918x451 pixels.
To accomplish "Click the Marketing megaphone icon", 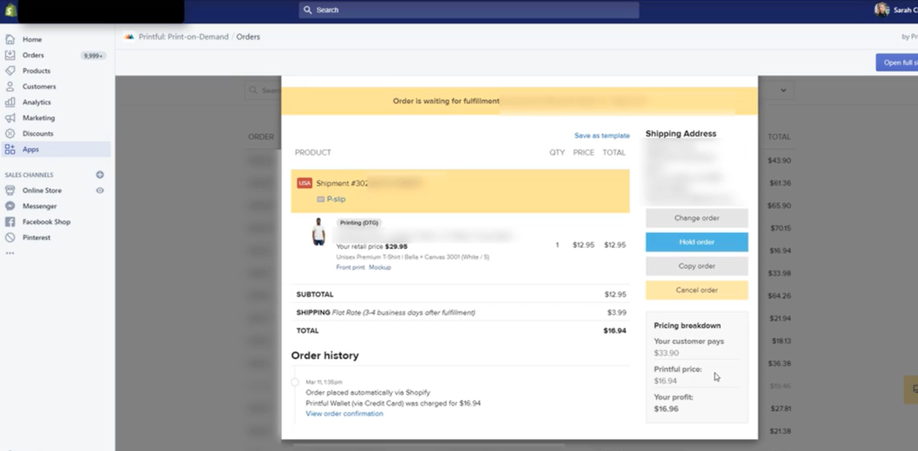I will 10,118.
